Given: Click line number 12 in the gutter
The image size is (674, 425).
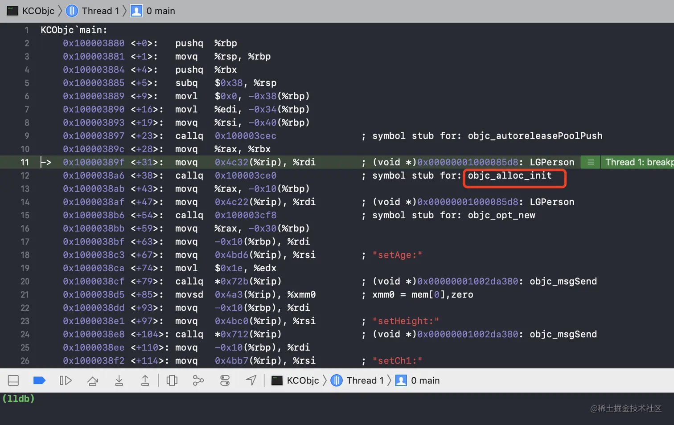Looking at the screenshot, I should coord(25,176).
